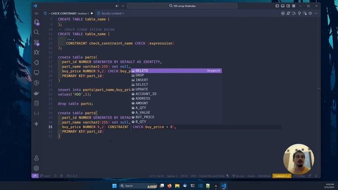Click 'check_constraint_name' text in editor
Image resolution: width=338 pixels, height=190 pixels.
[111, 43]
